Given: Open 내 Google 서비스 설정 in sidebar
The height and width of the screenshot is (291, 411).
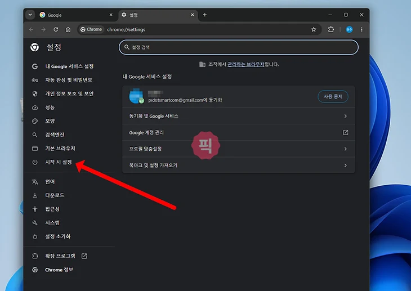Looking at the screenshot, I should [x=69, y=66].
